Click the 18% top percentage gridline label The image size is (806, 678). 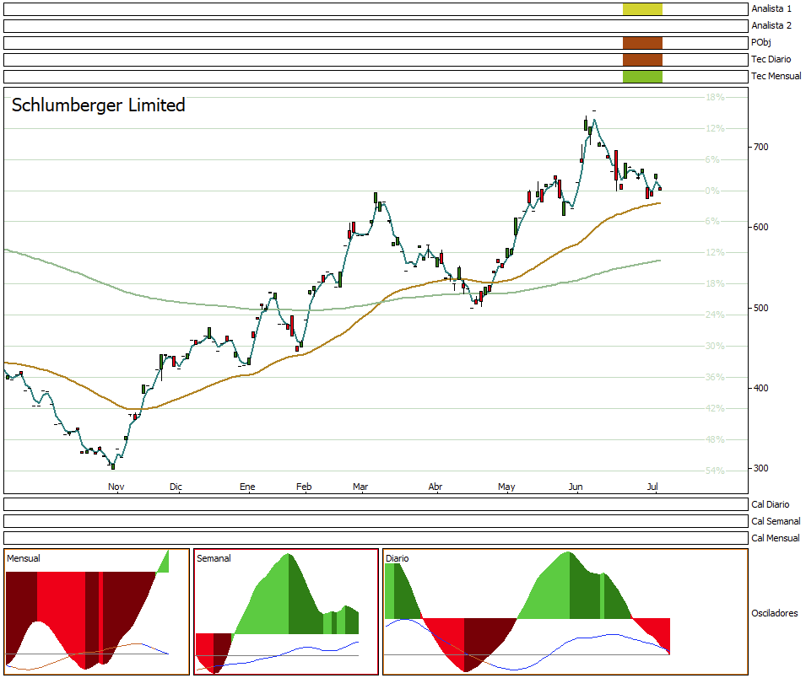[715, 98]
